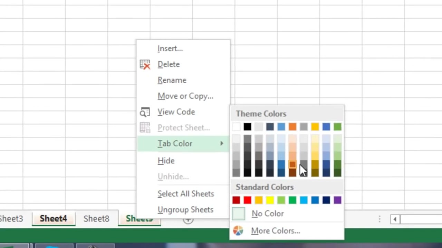Pick the white theme color swatch
The width and height of the screenshot is (442, 248).
[236, 127]
